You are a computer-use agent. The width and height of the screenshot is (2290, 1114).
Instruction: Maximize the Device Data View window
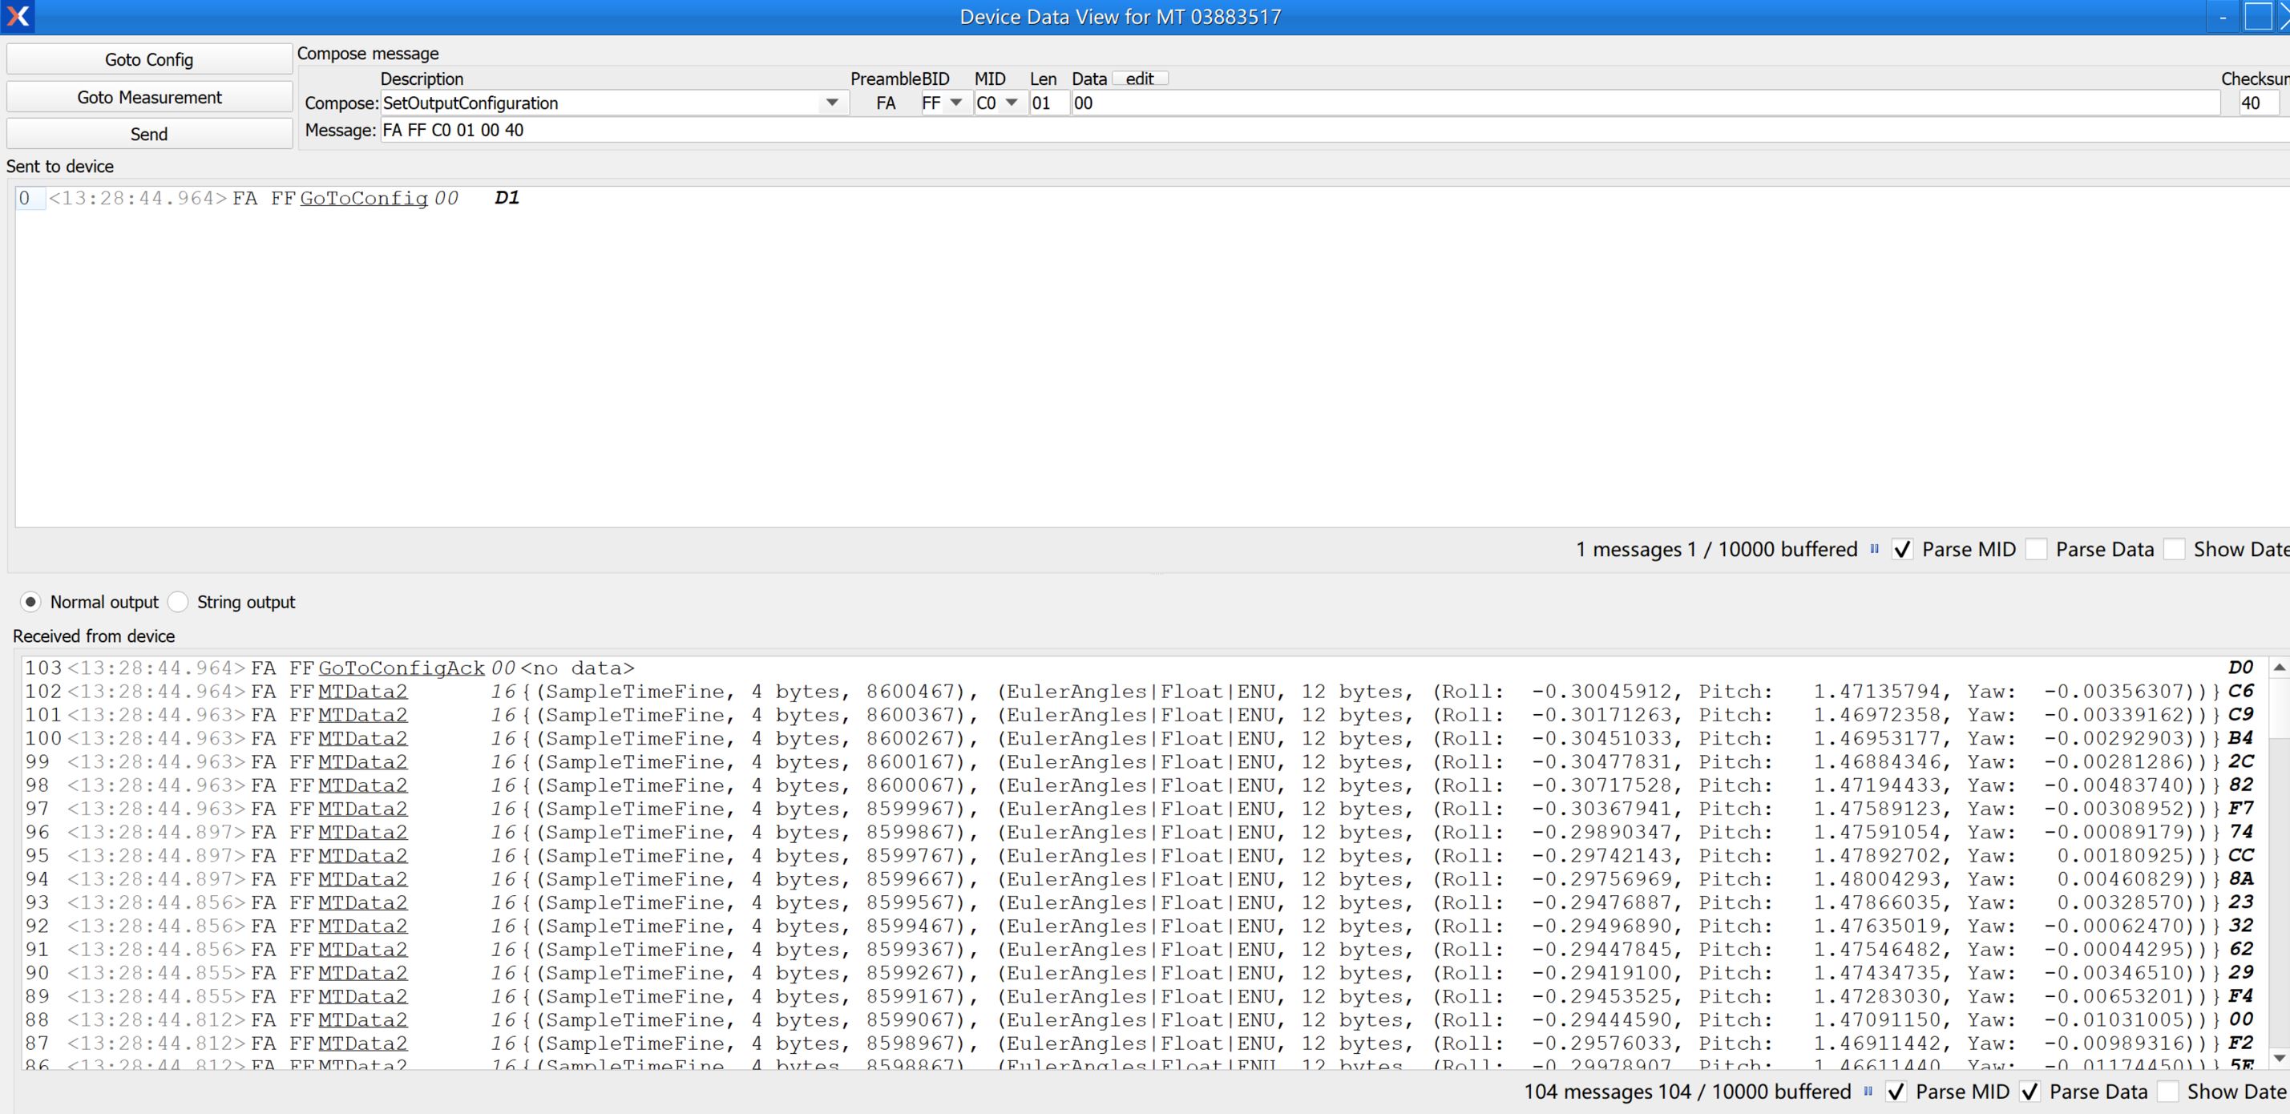point(2257,17)
